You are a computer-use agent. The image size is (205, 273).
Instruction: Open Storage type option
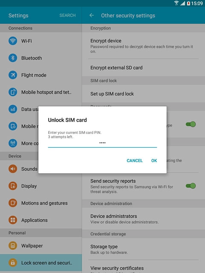[143, 249]
